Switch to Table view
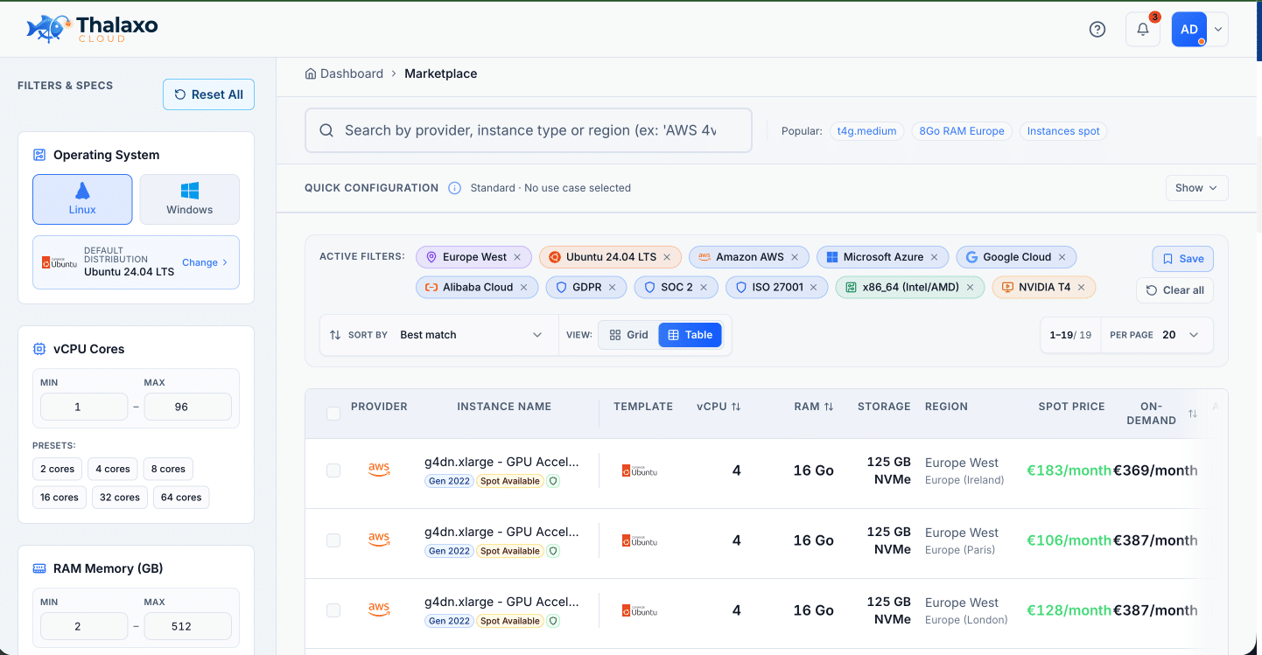This screenshot has width=1262, height=655. click(x=691, y=335)
